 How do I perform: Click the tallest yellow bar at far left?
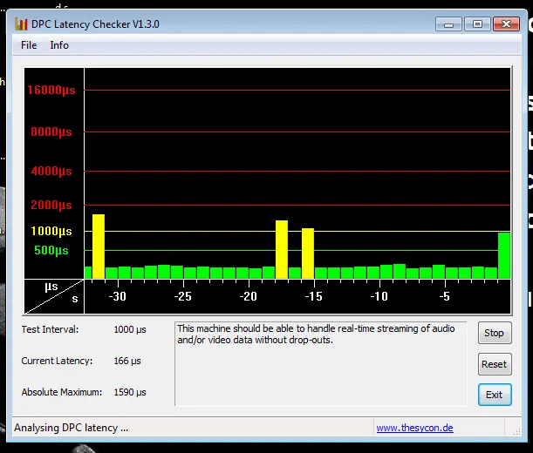(99, 247)
